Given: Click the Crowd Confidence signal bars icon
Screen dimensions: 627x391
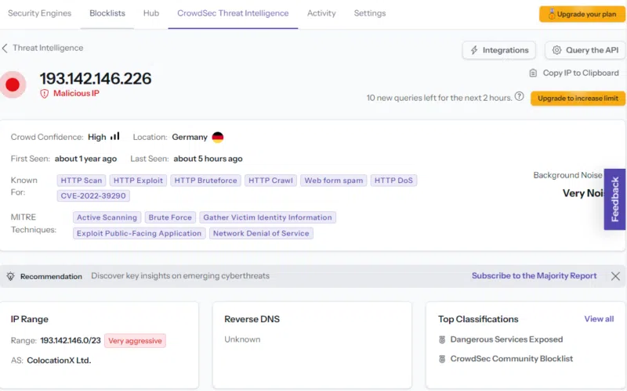Looking at the screenshot, I should click(115, 136).
